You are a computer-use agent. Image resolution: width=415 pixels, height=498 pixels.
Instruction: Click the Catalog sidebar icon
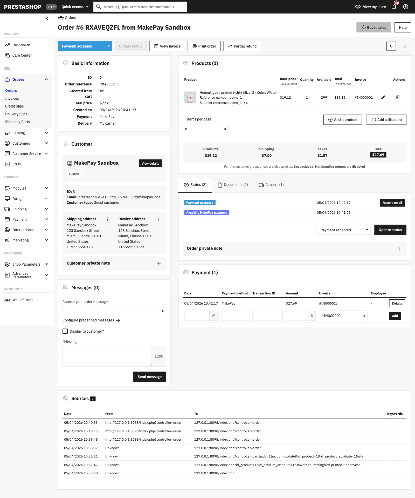(x=7, y=133)
